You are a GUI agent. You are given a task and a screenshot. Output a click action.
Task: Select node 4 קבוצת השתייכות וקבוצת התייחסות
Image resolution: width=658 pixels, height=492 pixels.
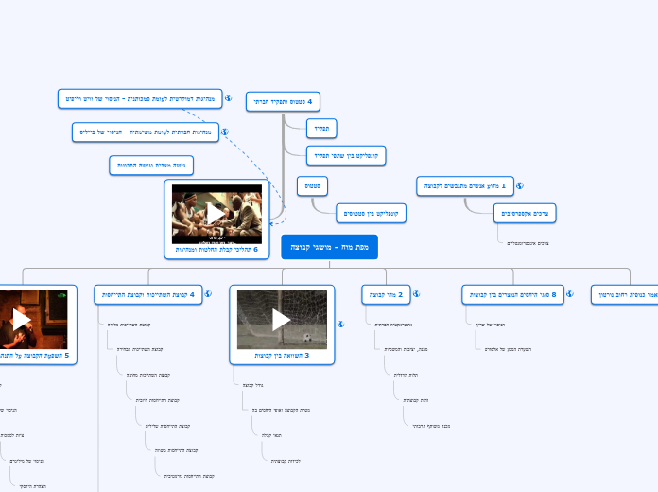click(148, 295)
